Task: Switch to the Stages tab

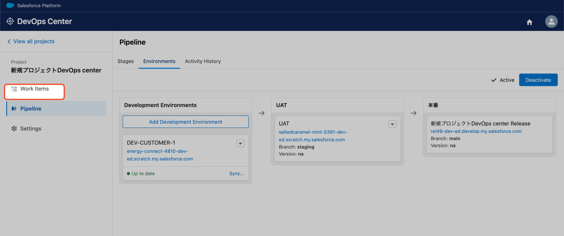Action: [x=125, y=61]
